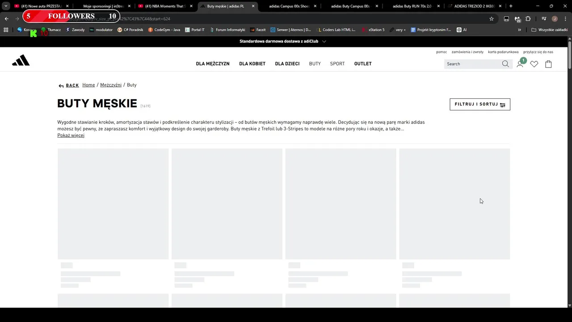Open the apps grid in bookmarks bar
This screenshot has height=322, width=572.
coord(6,30)
